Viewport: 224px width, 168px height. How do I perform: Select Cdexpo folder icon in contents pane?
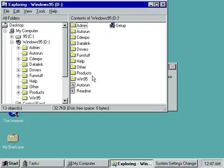coord(73,37)
